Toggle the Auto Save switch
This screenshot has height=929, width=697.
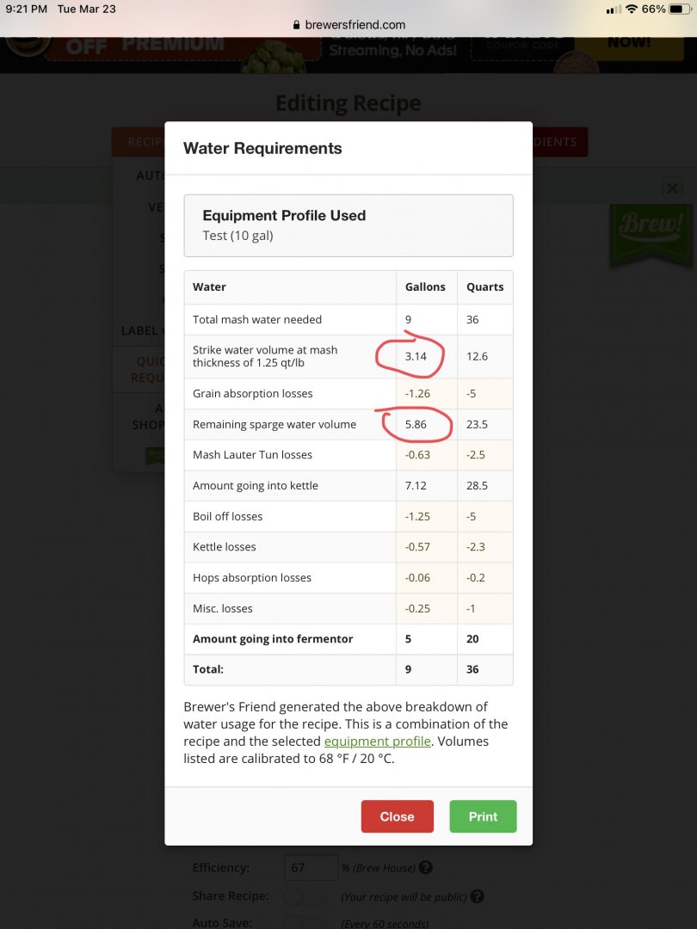(x=305, y=922)
